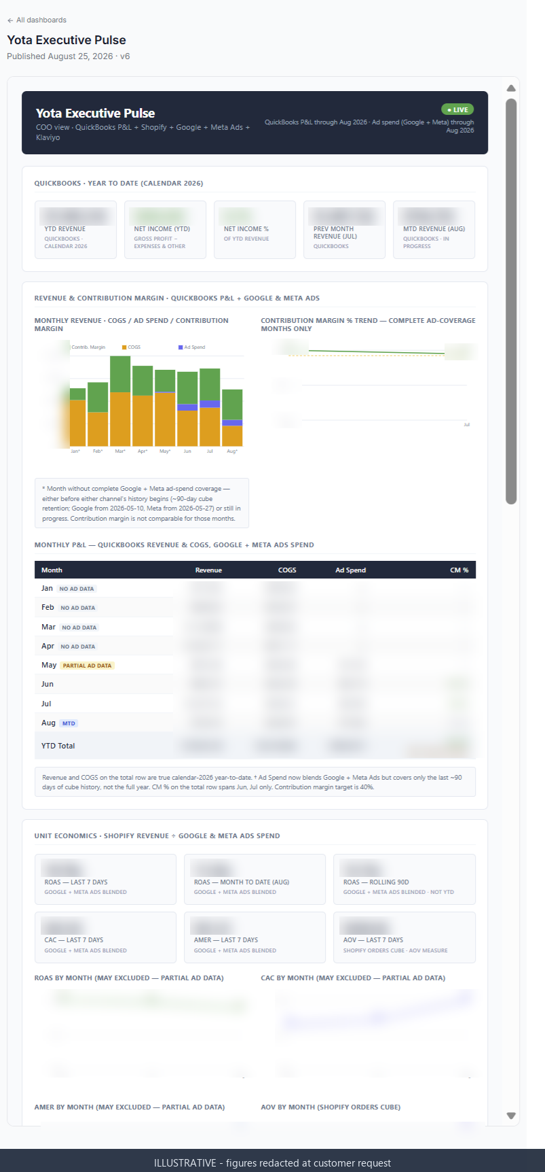Open the AMER — Last 7 Days card

tap(255, 937)
